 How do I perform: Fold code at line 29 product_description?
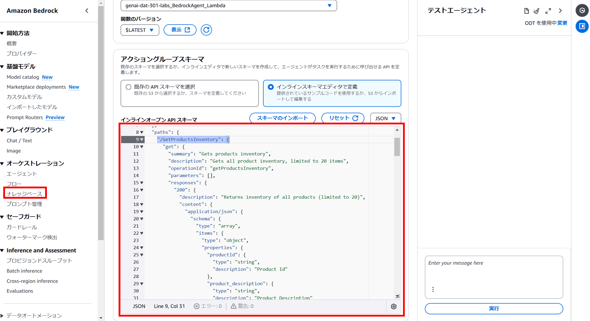[142, 284]
